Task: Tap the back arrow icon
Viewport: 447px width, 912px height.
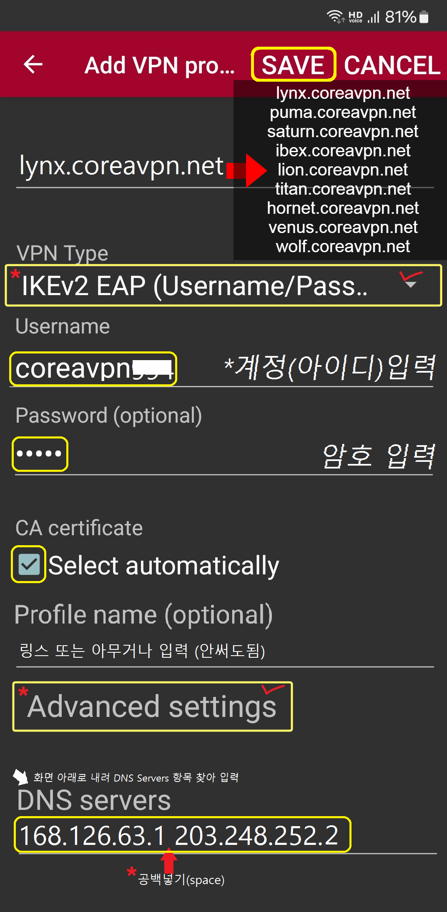Action: (x=33, y=65)
